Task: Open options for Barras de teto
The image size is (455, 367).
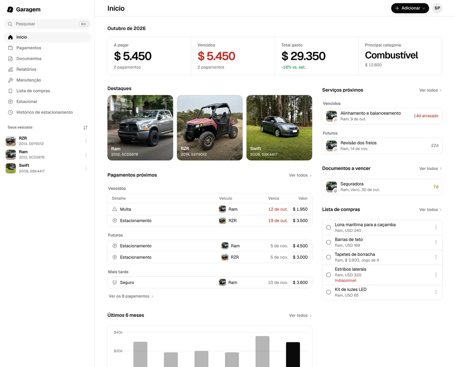Action: click(x=436, y=242)
